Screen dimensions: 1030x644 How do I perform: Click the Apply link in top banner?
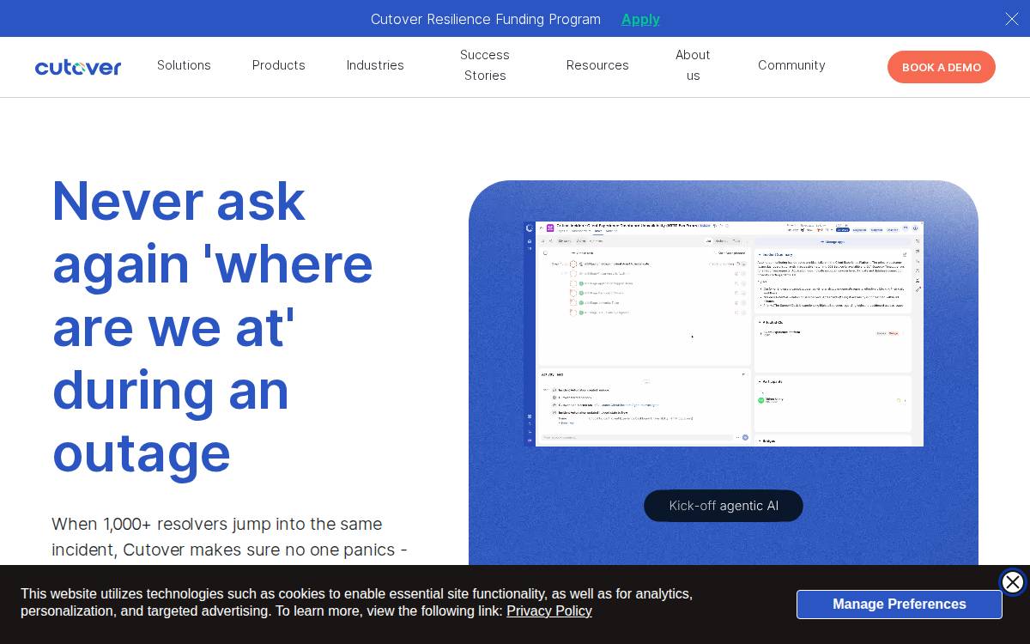tap(640, 19)
